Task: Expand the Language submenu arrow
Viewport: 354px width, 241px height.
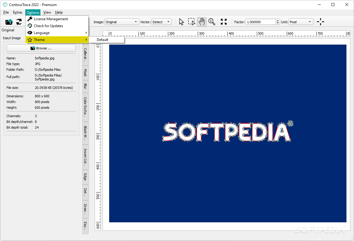Action: coord(86,33)
